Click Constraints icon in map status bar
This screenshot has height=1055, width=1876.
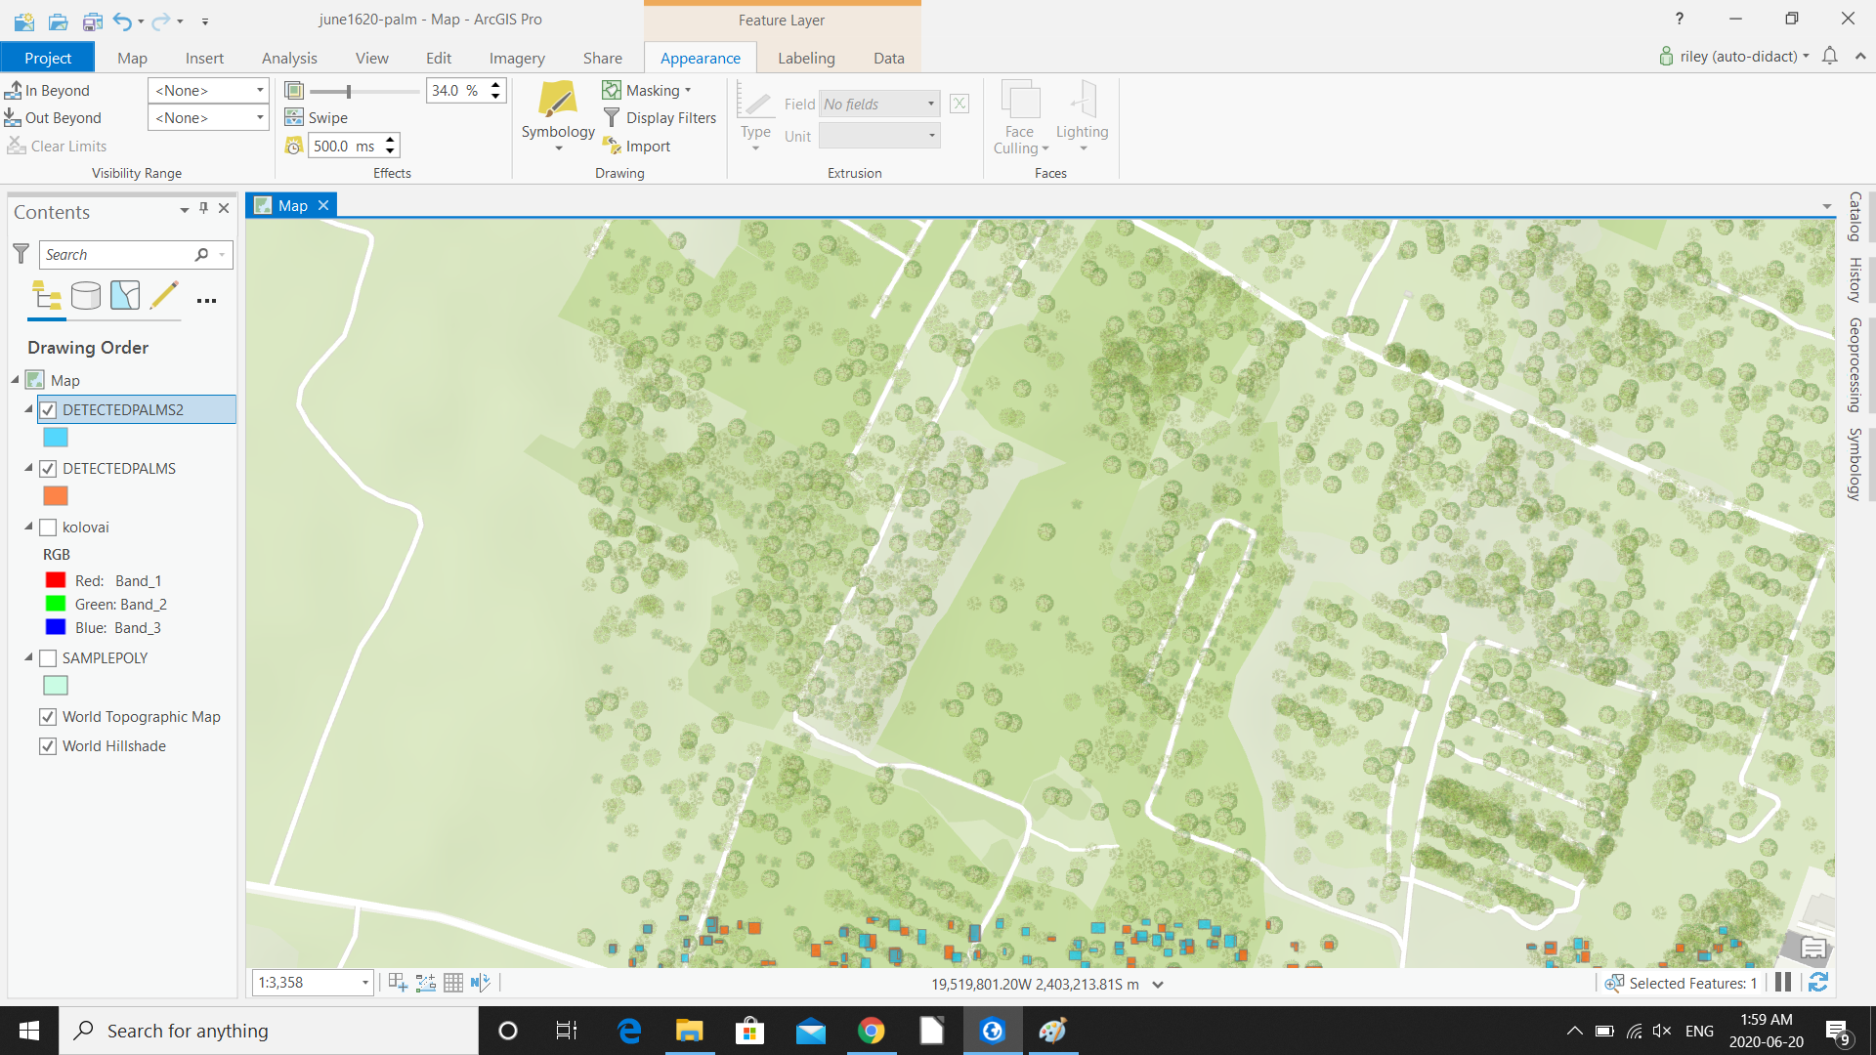[425, 983]
